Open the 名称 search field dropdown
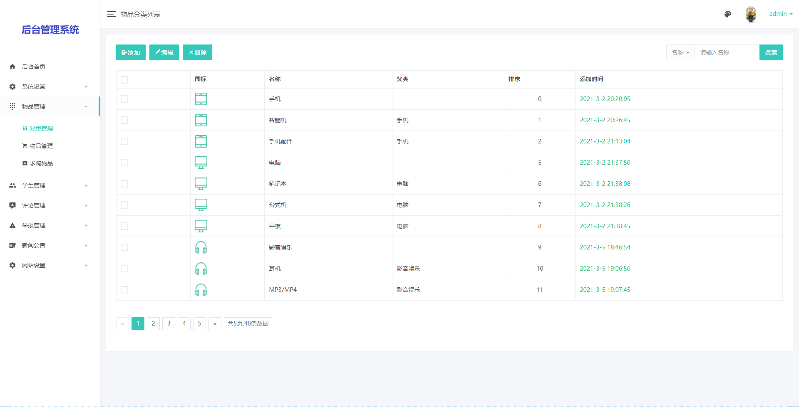The image size is (799, 407). [680, 52]
